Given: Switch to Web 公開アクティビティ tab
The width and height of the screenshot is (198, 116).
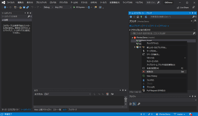Looking at the screenshot, I should 43,110.
